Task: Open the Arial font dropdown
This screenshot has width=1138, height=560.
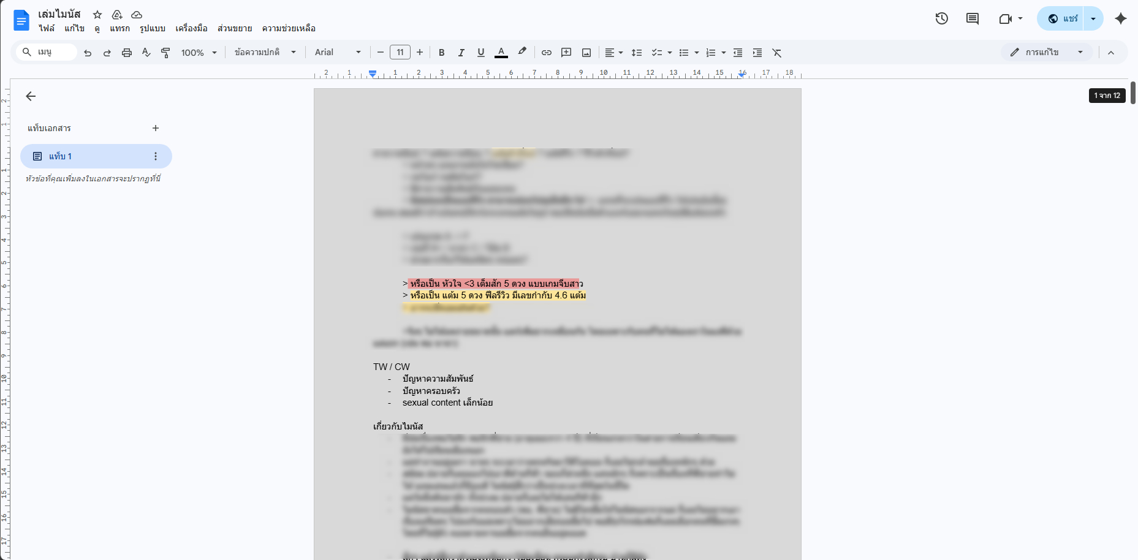Action: [x=338, y=53]
